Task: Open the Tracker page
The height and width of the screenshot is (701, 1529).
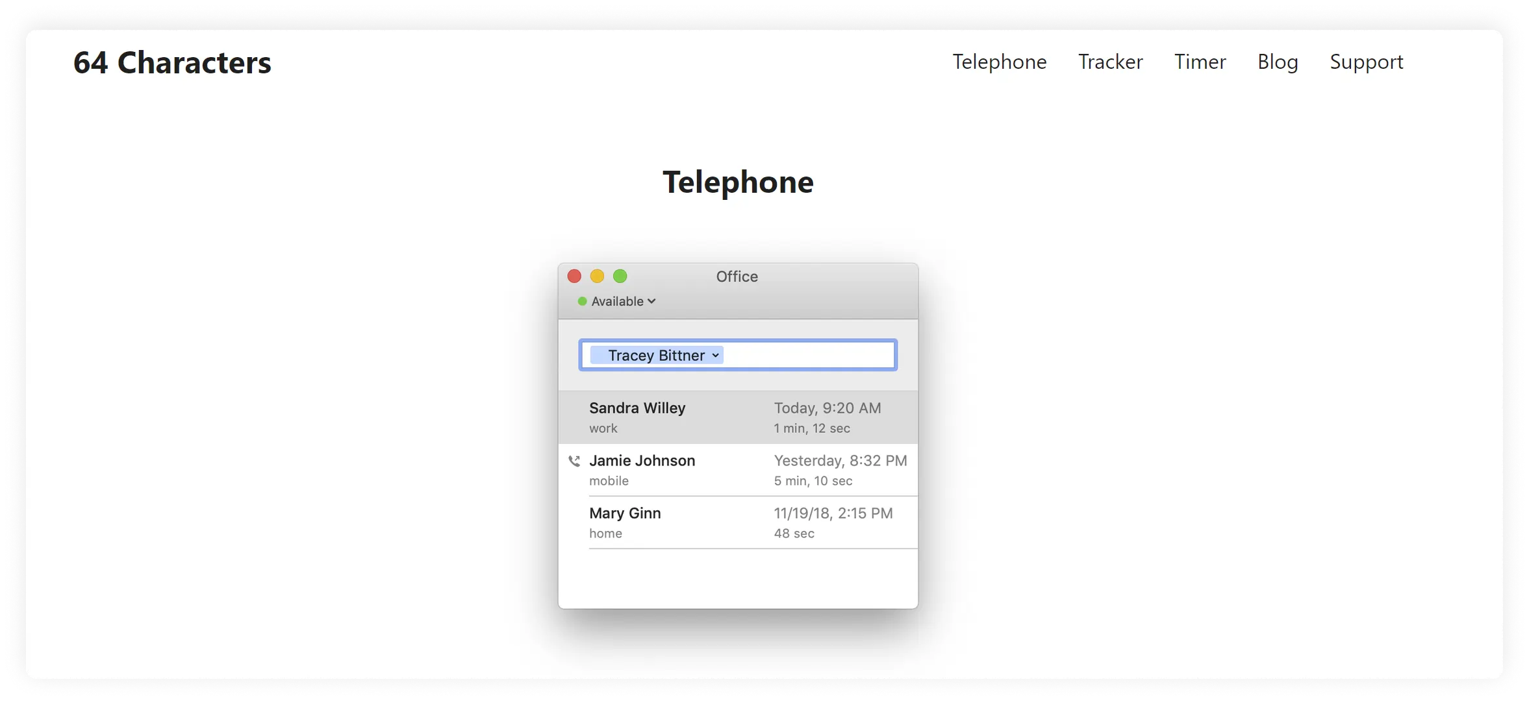Action: 1110,62
